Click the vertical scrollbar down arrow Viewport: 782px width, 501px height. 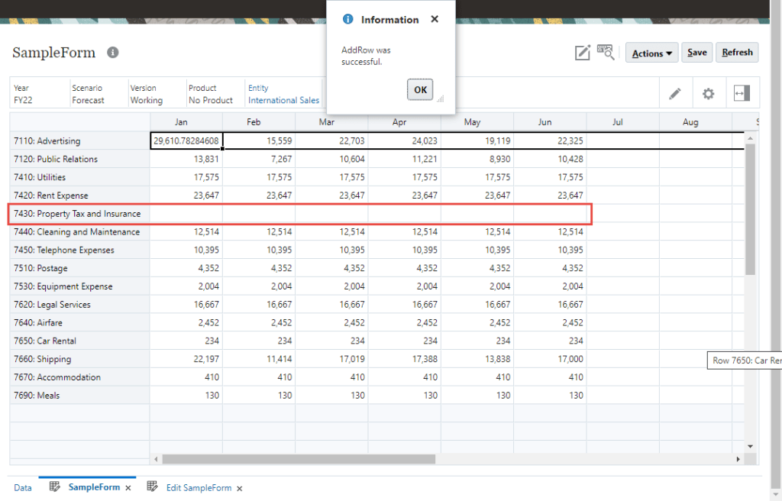[750, 446]
